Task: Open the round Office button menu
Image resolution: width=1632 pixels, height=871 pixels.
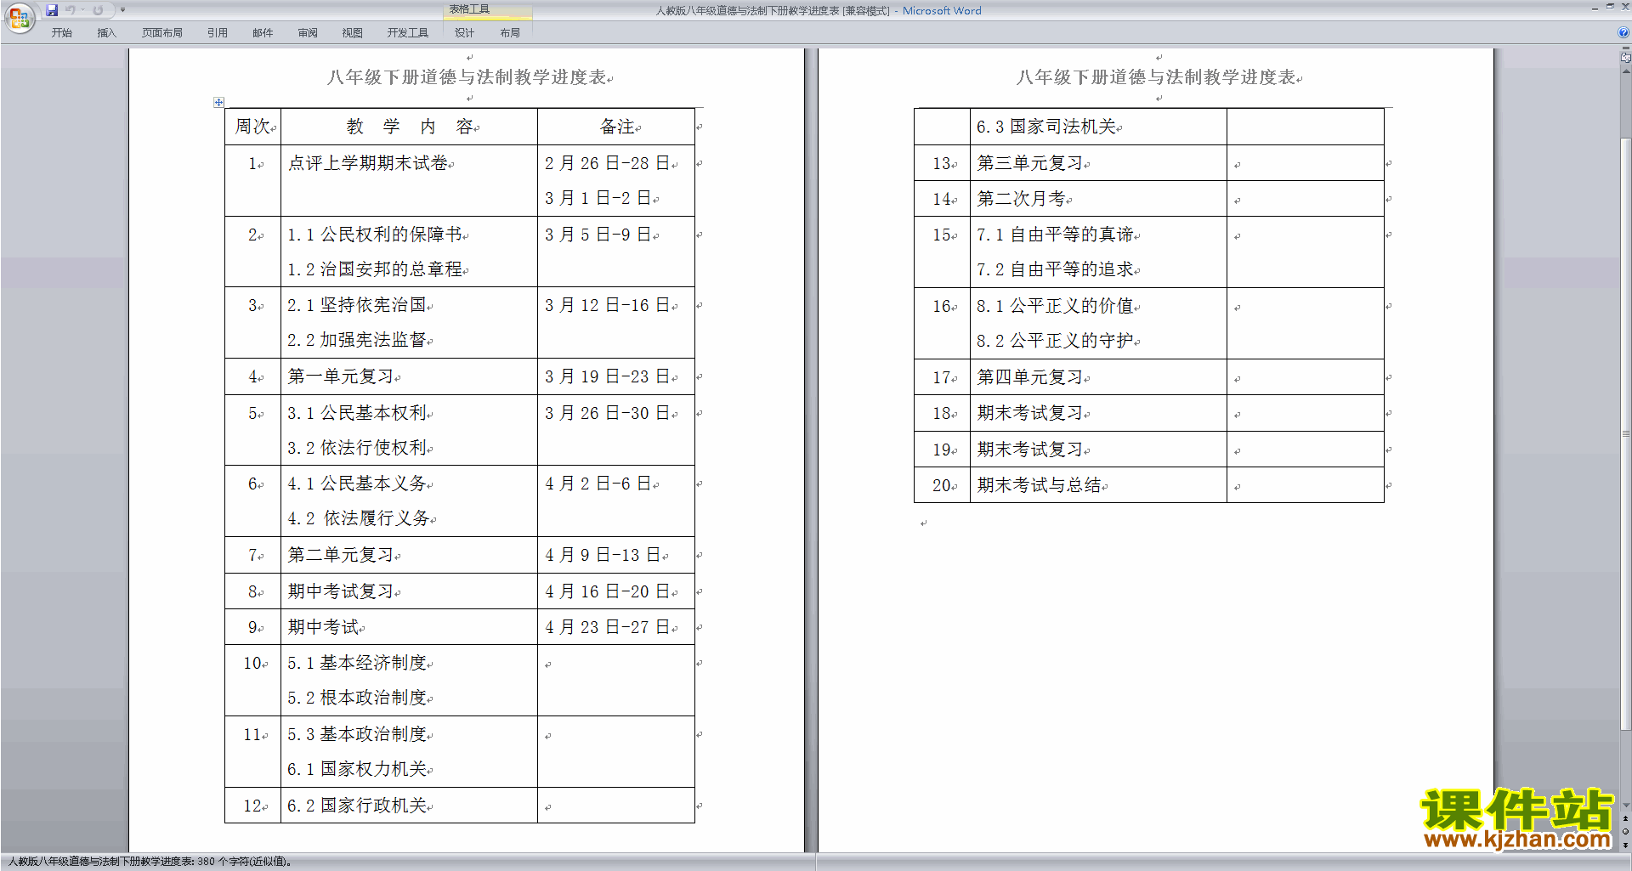Action: (19, 18)
